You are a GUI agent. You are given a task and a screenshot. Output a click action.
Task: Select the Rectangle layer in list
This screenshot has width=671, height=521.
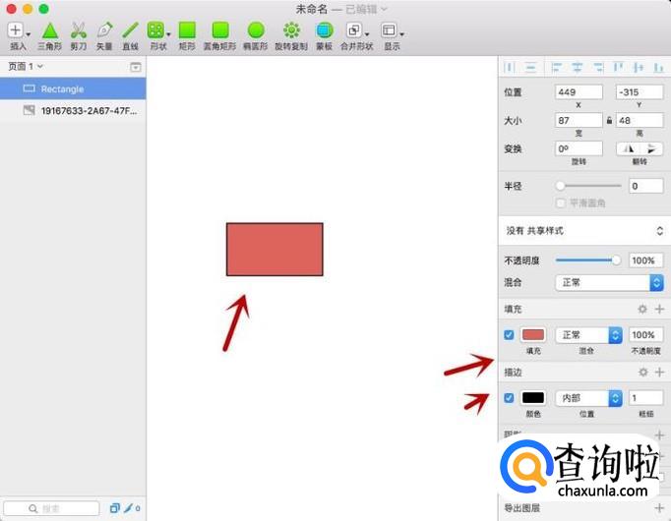tap(73, 88)
